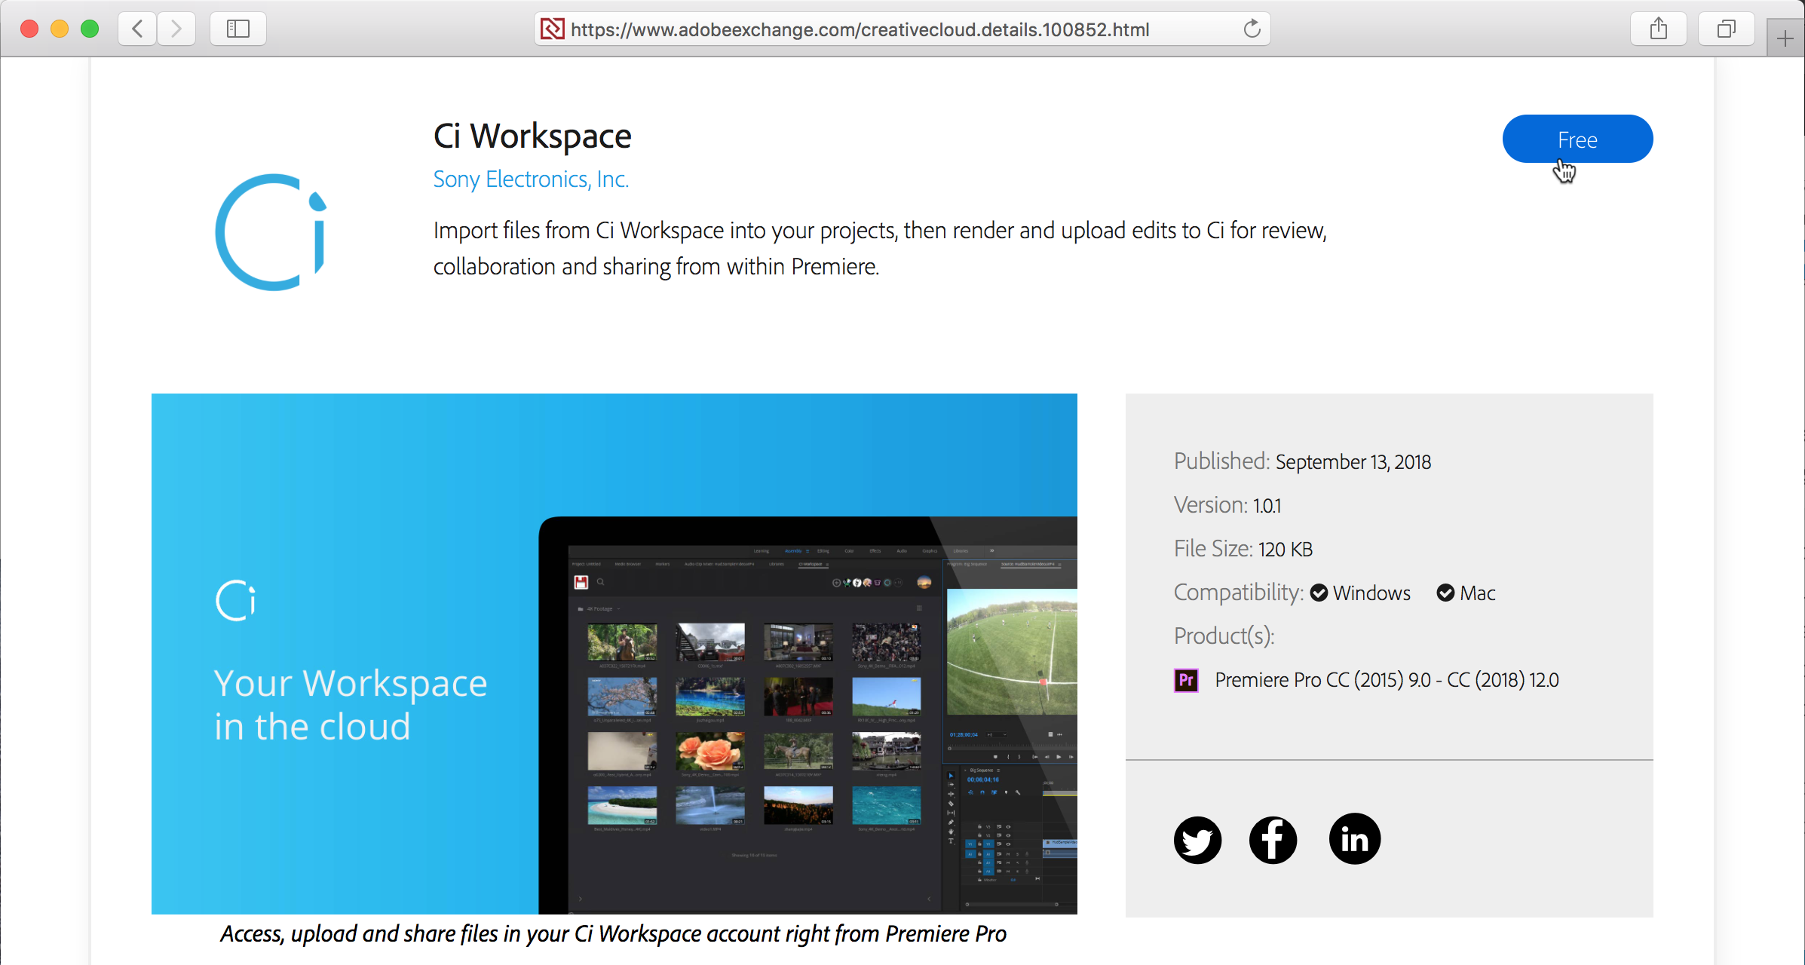Click the 'September 13, 2018' published date
The width and height of the screenshot is (1805, 965).
1353,462
